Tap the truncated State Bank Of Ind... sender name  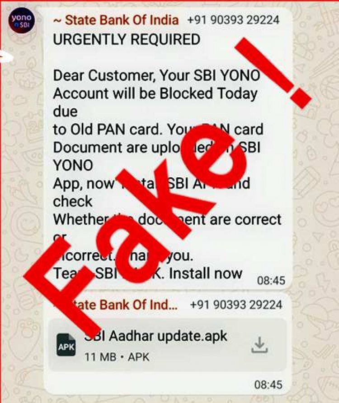[116, 305]
